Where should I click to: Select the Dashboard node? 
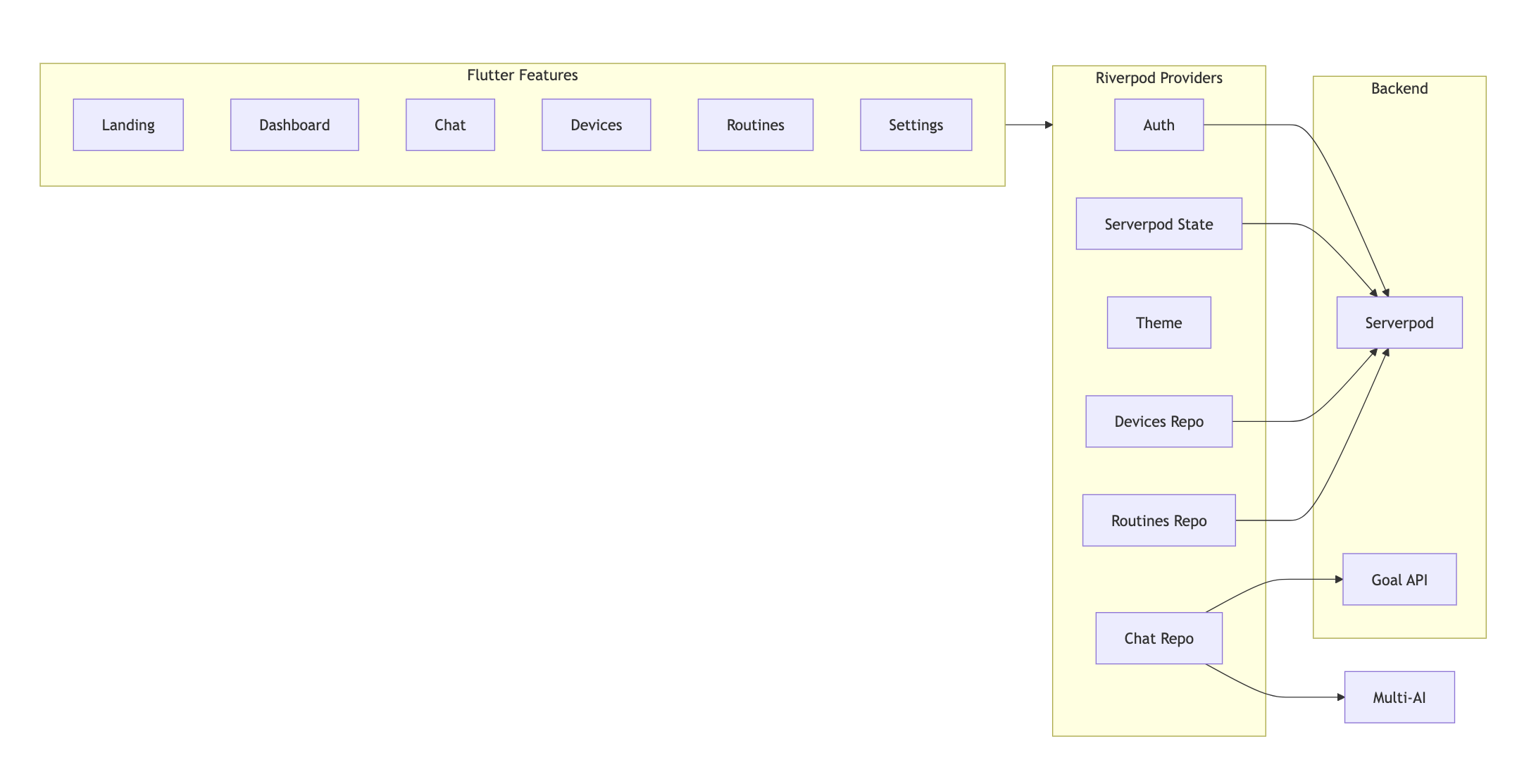[x=294, y=125]
